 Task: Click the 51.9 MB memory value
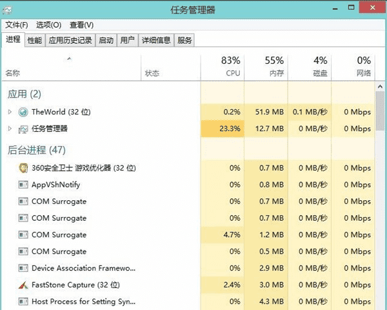pos(270,112)
